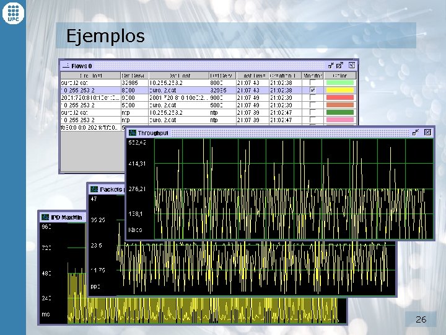
Task: Click the ms unit label in IPD MaxMin
Action: pos(46,314)
